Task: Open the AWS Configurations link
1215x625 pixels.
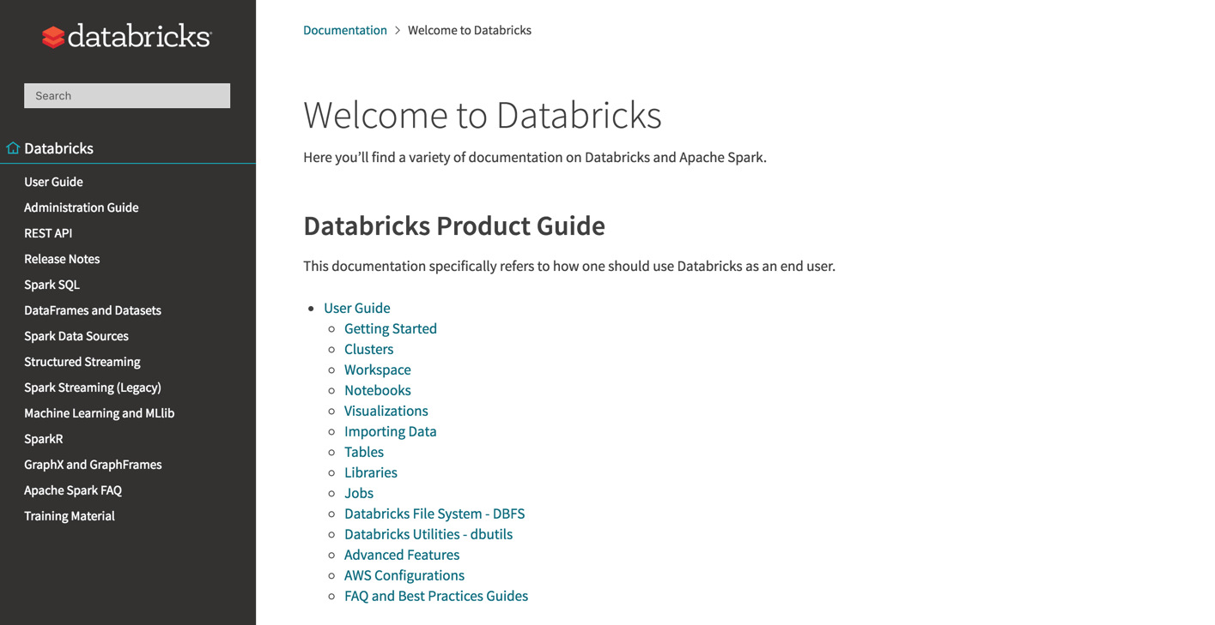Action: (x=404, y=575)
